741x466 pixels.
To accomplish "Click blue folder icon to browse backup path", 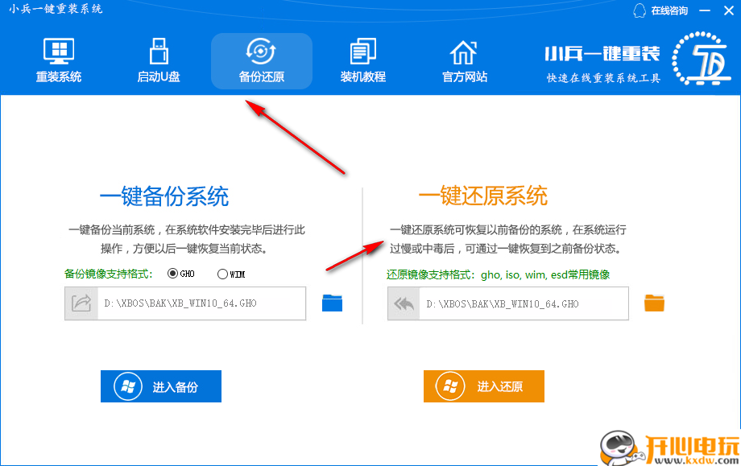I will tap(332, 303).
